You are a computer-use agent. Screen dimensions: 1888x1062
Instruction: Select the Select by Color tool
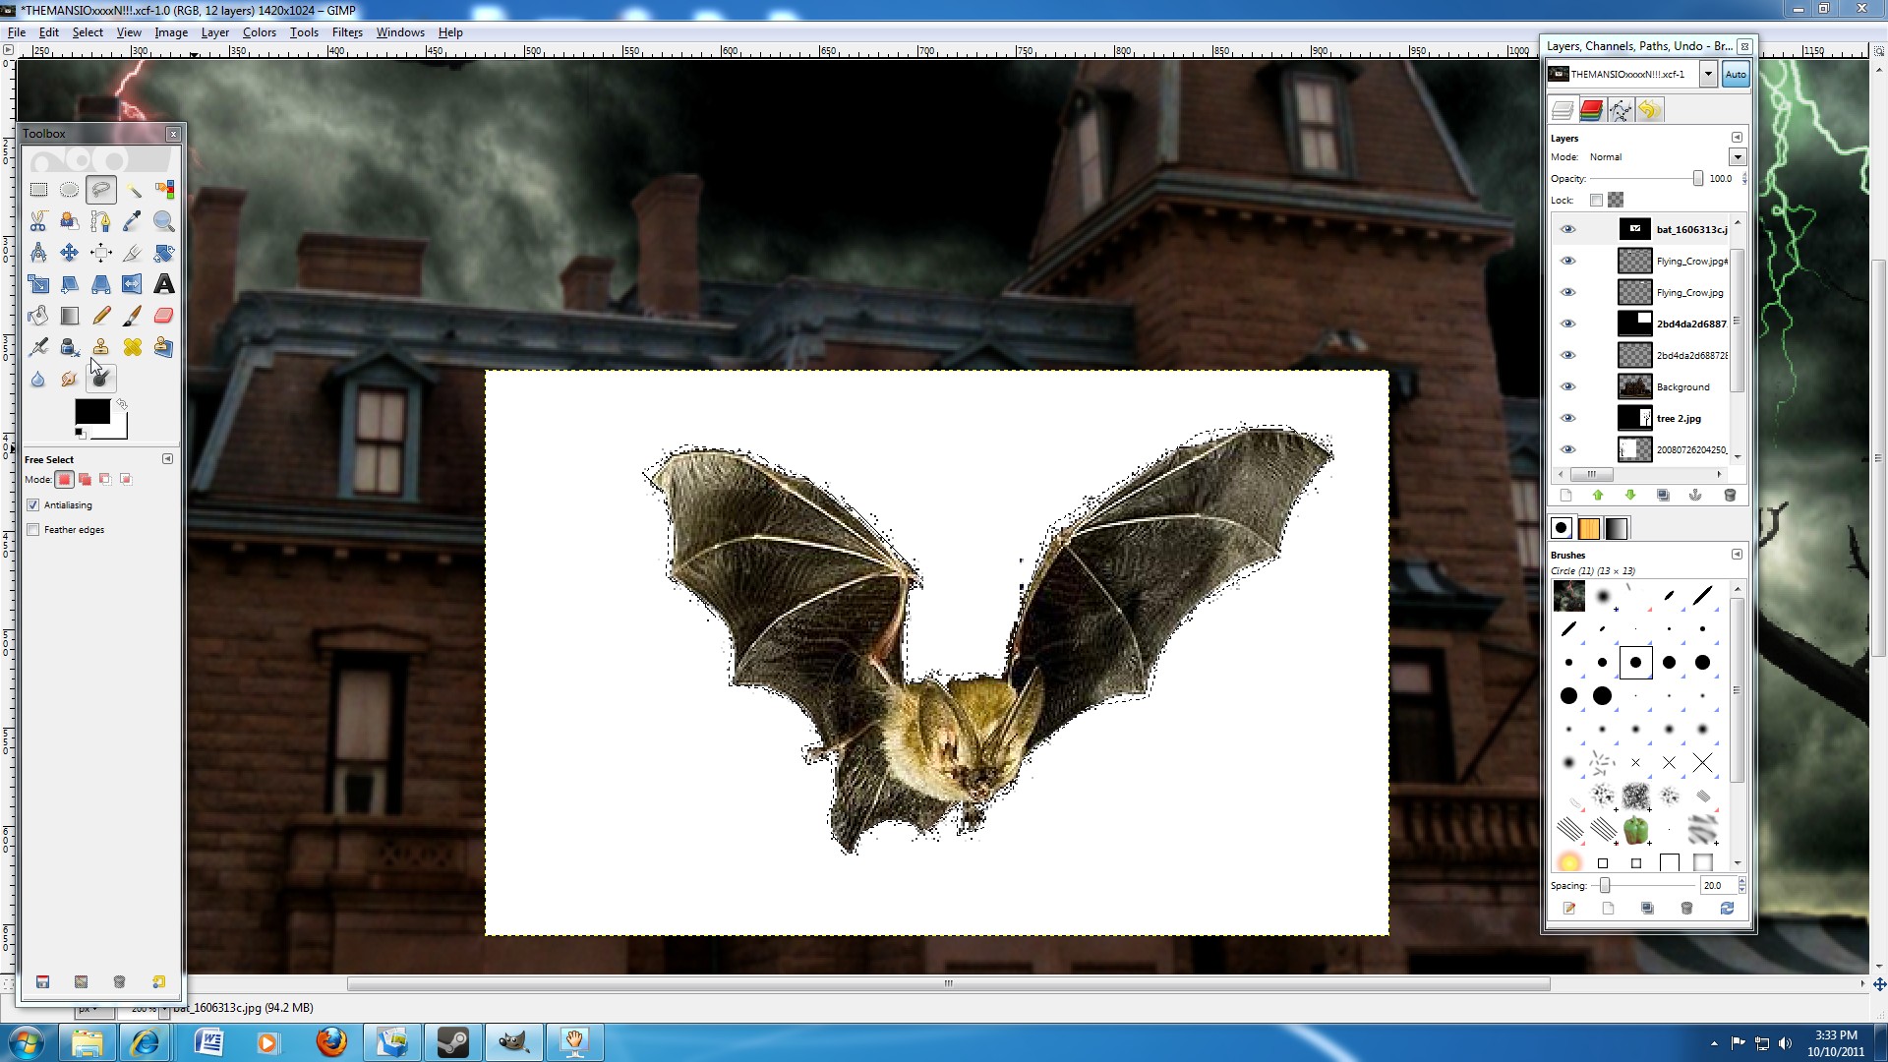point(164,190)
